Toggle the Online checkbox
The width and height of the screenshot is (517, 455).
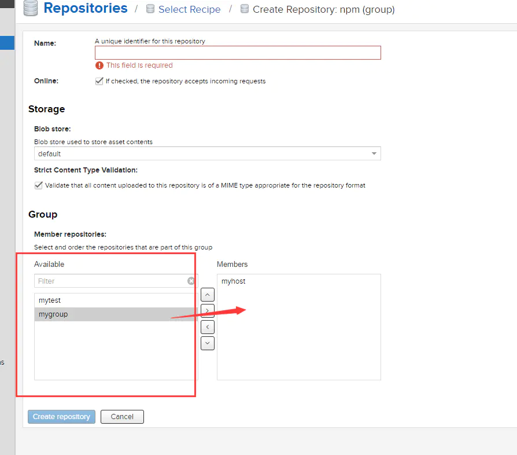click(99, 81)
